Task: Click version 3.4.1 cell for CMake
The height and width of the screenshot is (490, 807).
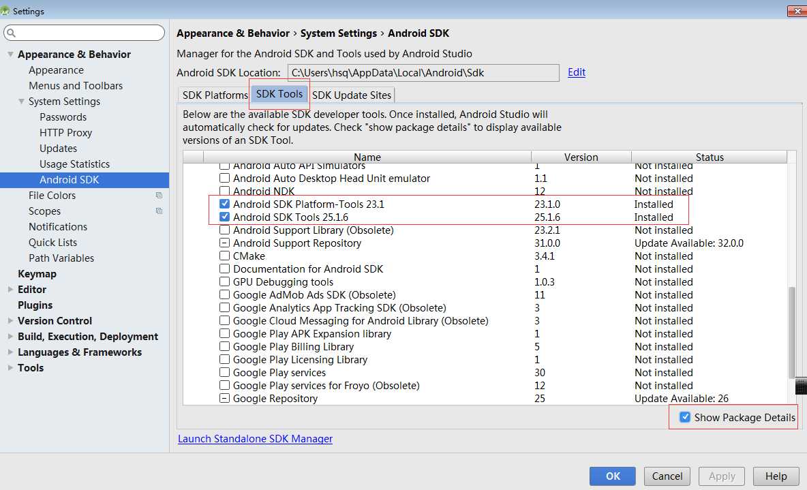Action: [x=545, y=256]
